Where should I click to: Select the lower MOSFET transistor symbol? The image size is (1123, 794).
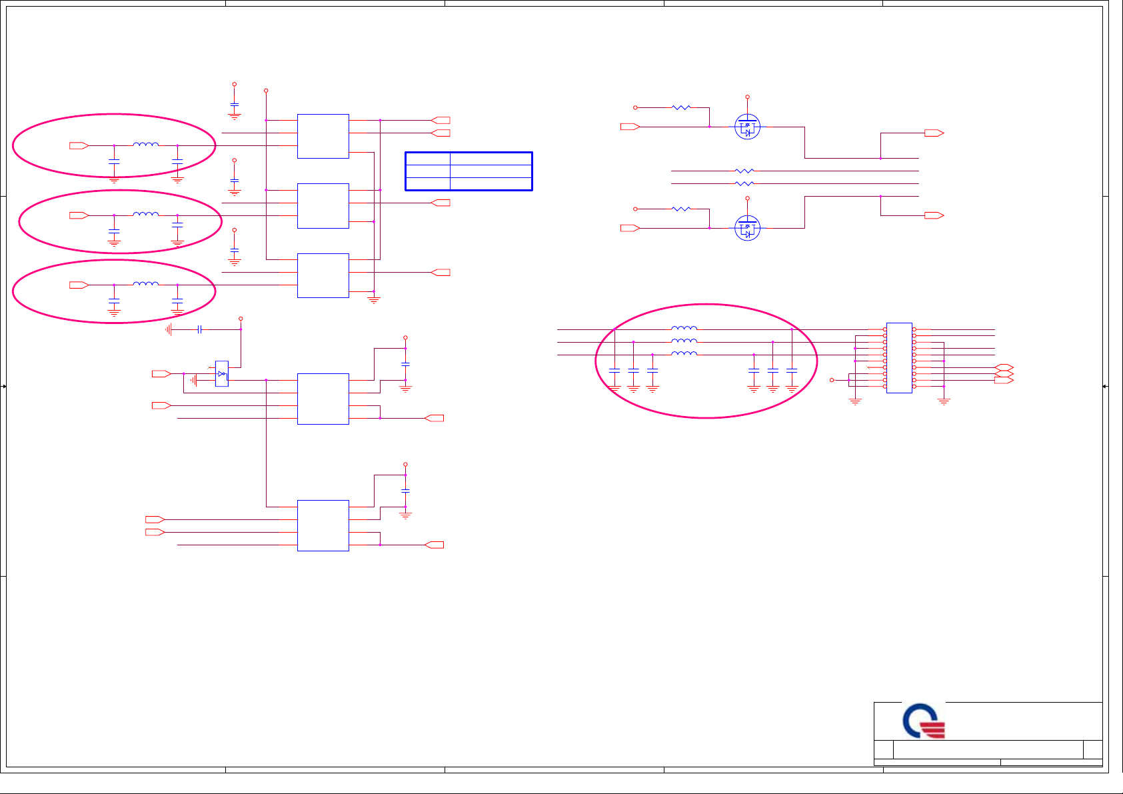(747, 228)
